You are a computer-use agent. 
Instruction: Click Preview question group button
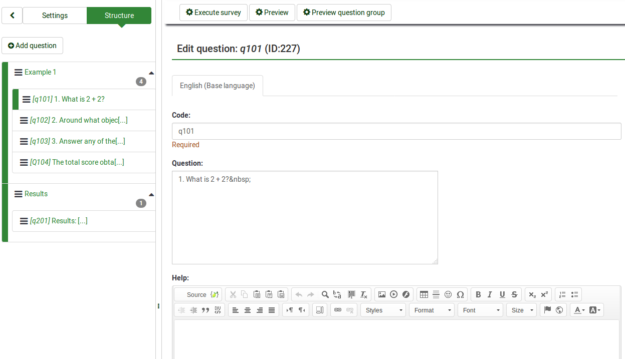coord(344,13)
